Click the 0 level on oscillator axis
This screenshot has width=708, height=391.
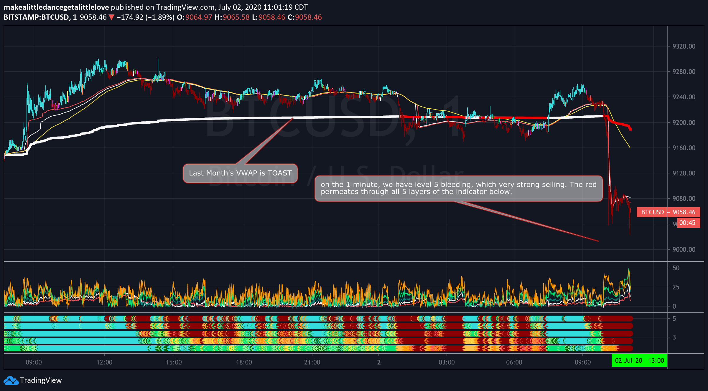click(674, 306)
